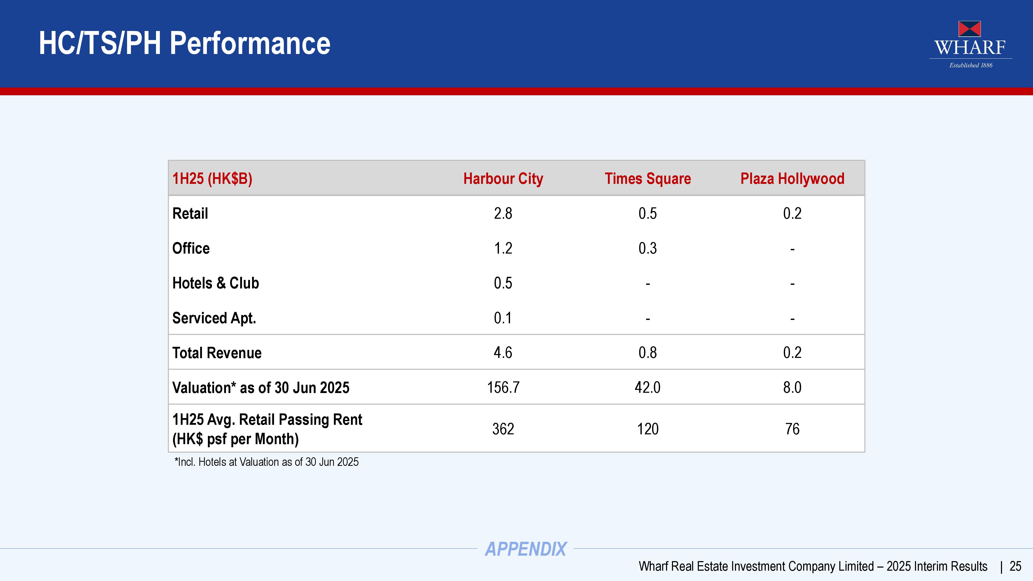Screen dimensions: 1033x581
Task: Click the APPENDIX section label
Action: click(x=525, y=549)
